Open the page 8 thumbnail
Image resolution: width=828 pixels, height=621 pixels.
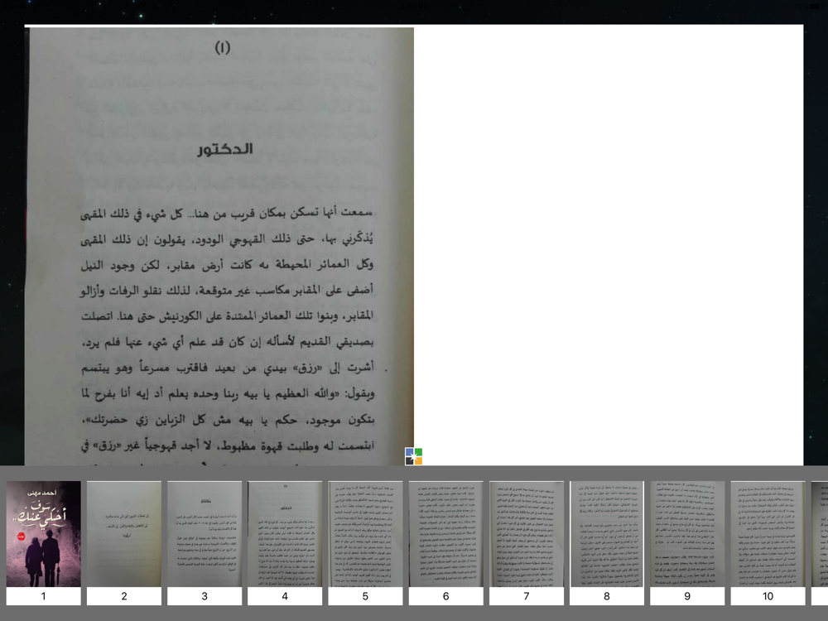coord(607,533)
